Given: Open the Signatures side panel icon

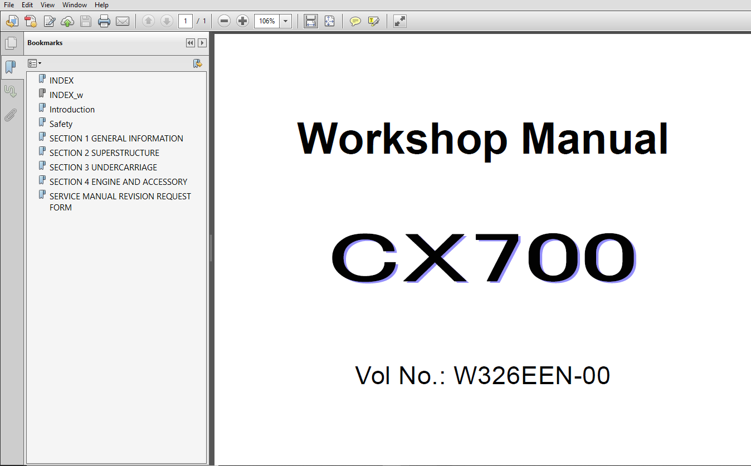Looking at the screenshot, I should coord(11,91).
